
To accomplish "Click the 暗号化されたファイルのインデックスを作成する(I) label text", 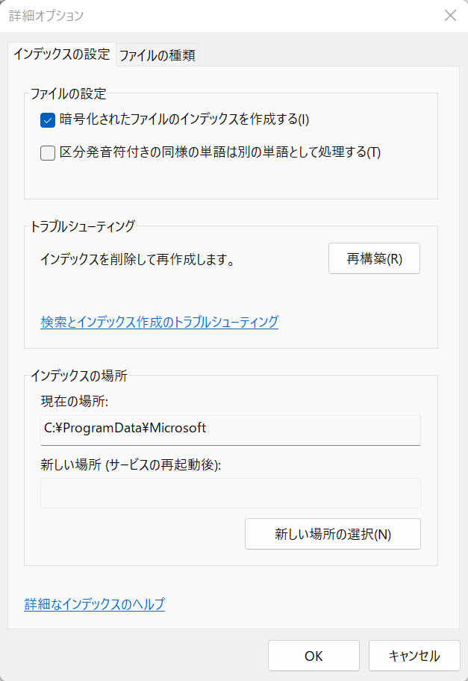I will click(184, 119).
